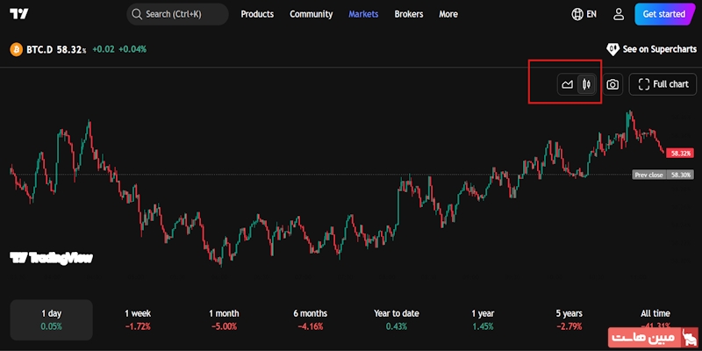Select the Year to date range tab

[397, 319]
